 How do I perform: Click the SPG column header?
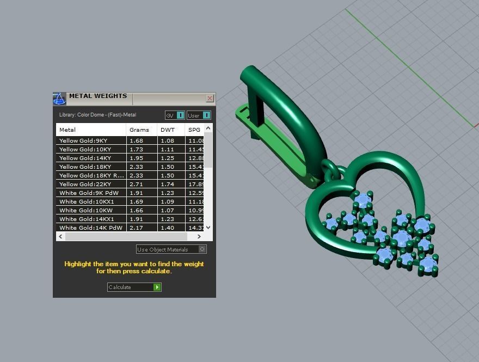194,130
